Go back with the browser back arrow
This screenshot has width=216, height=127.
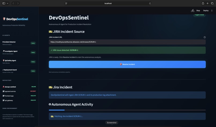[13, 3]
